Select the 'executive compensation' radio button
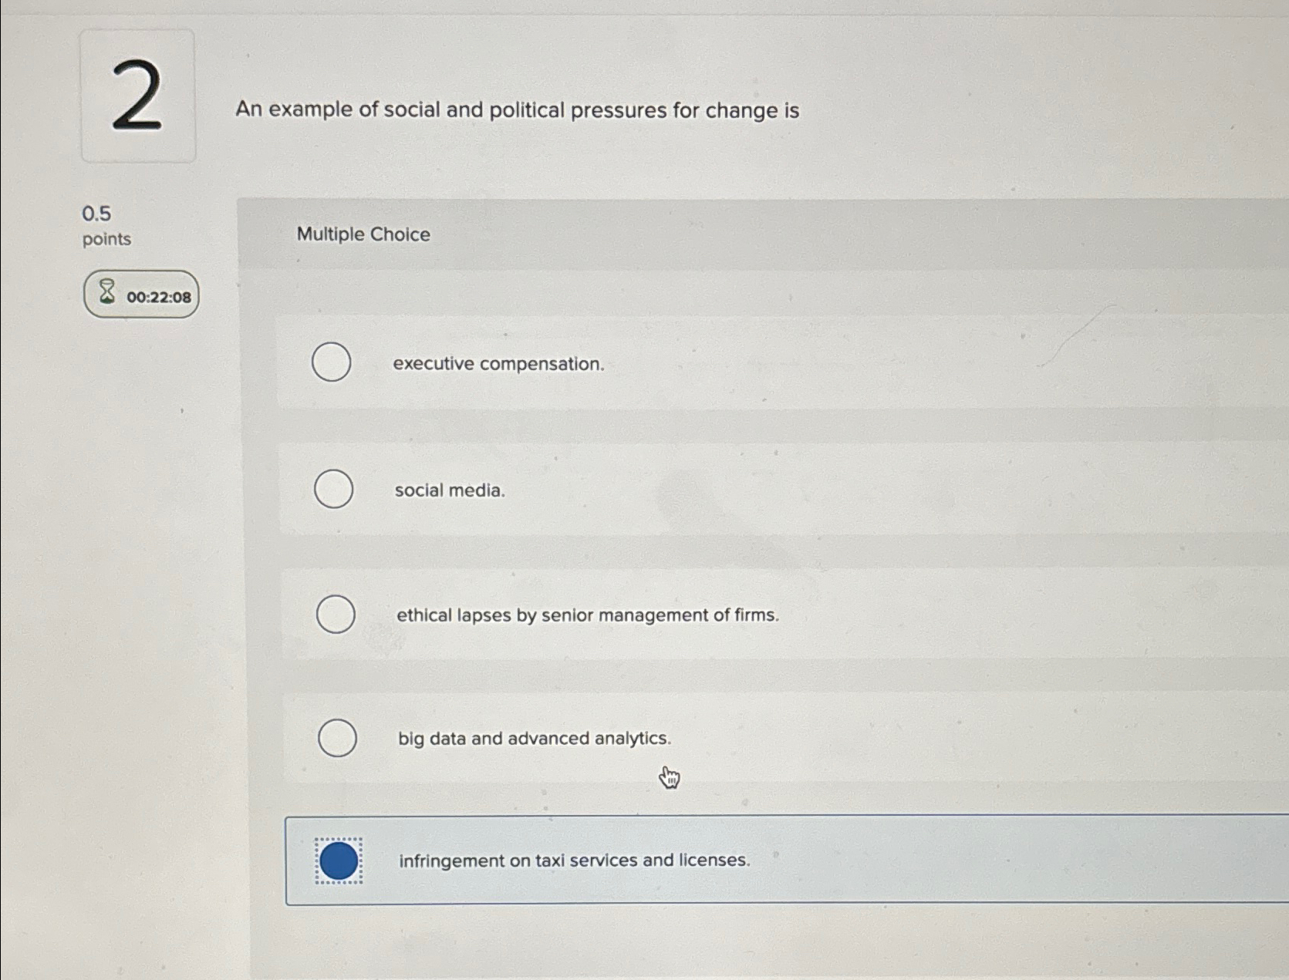 (332, 362)
